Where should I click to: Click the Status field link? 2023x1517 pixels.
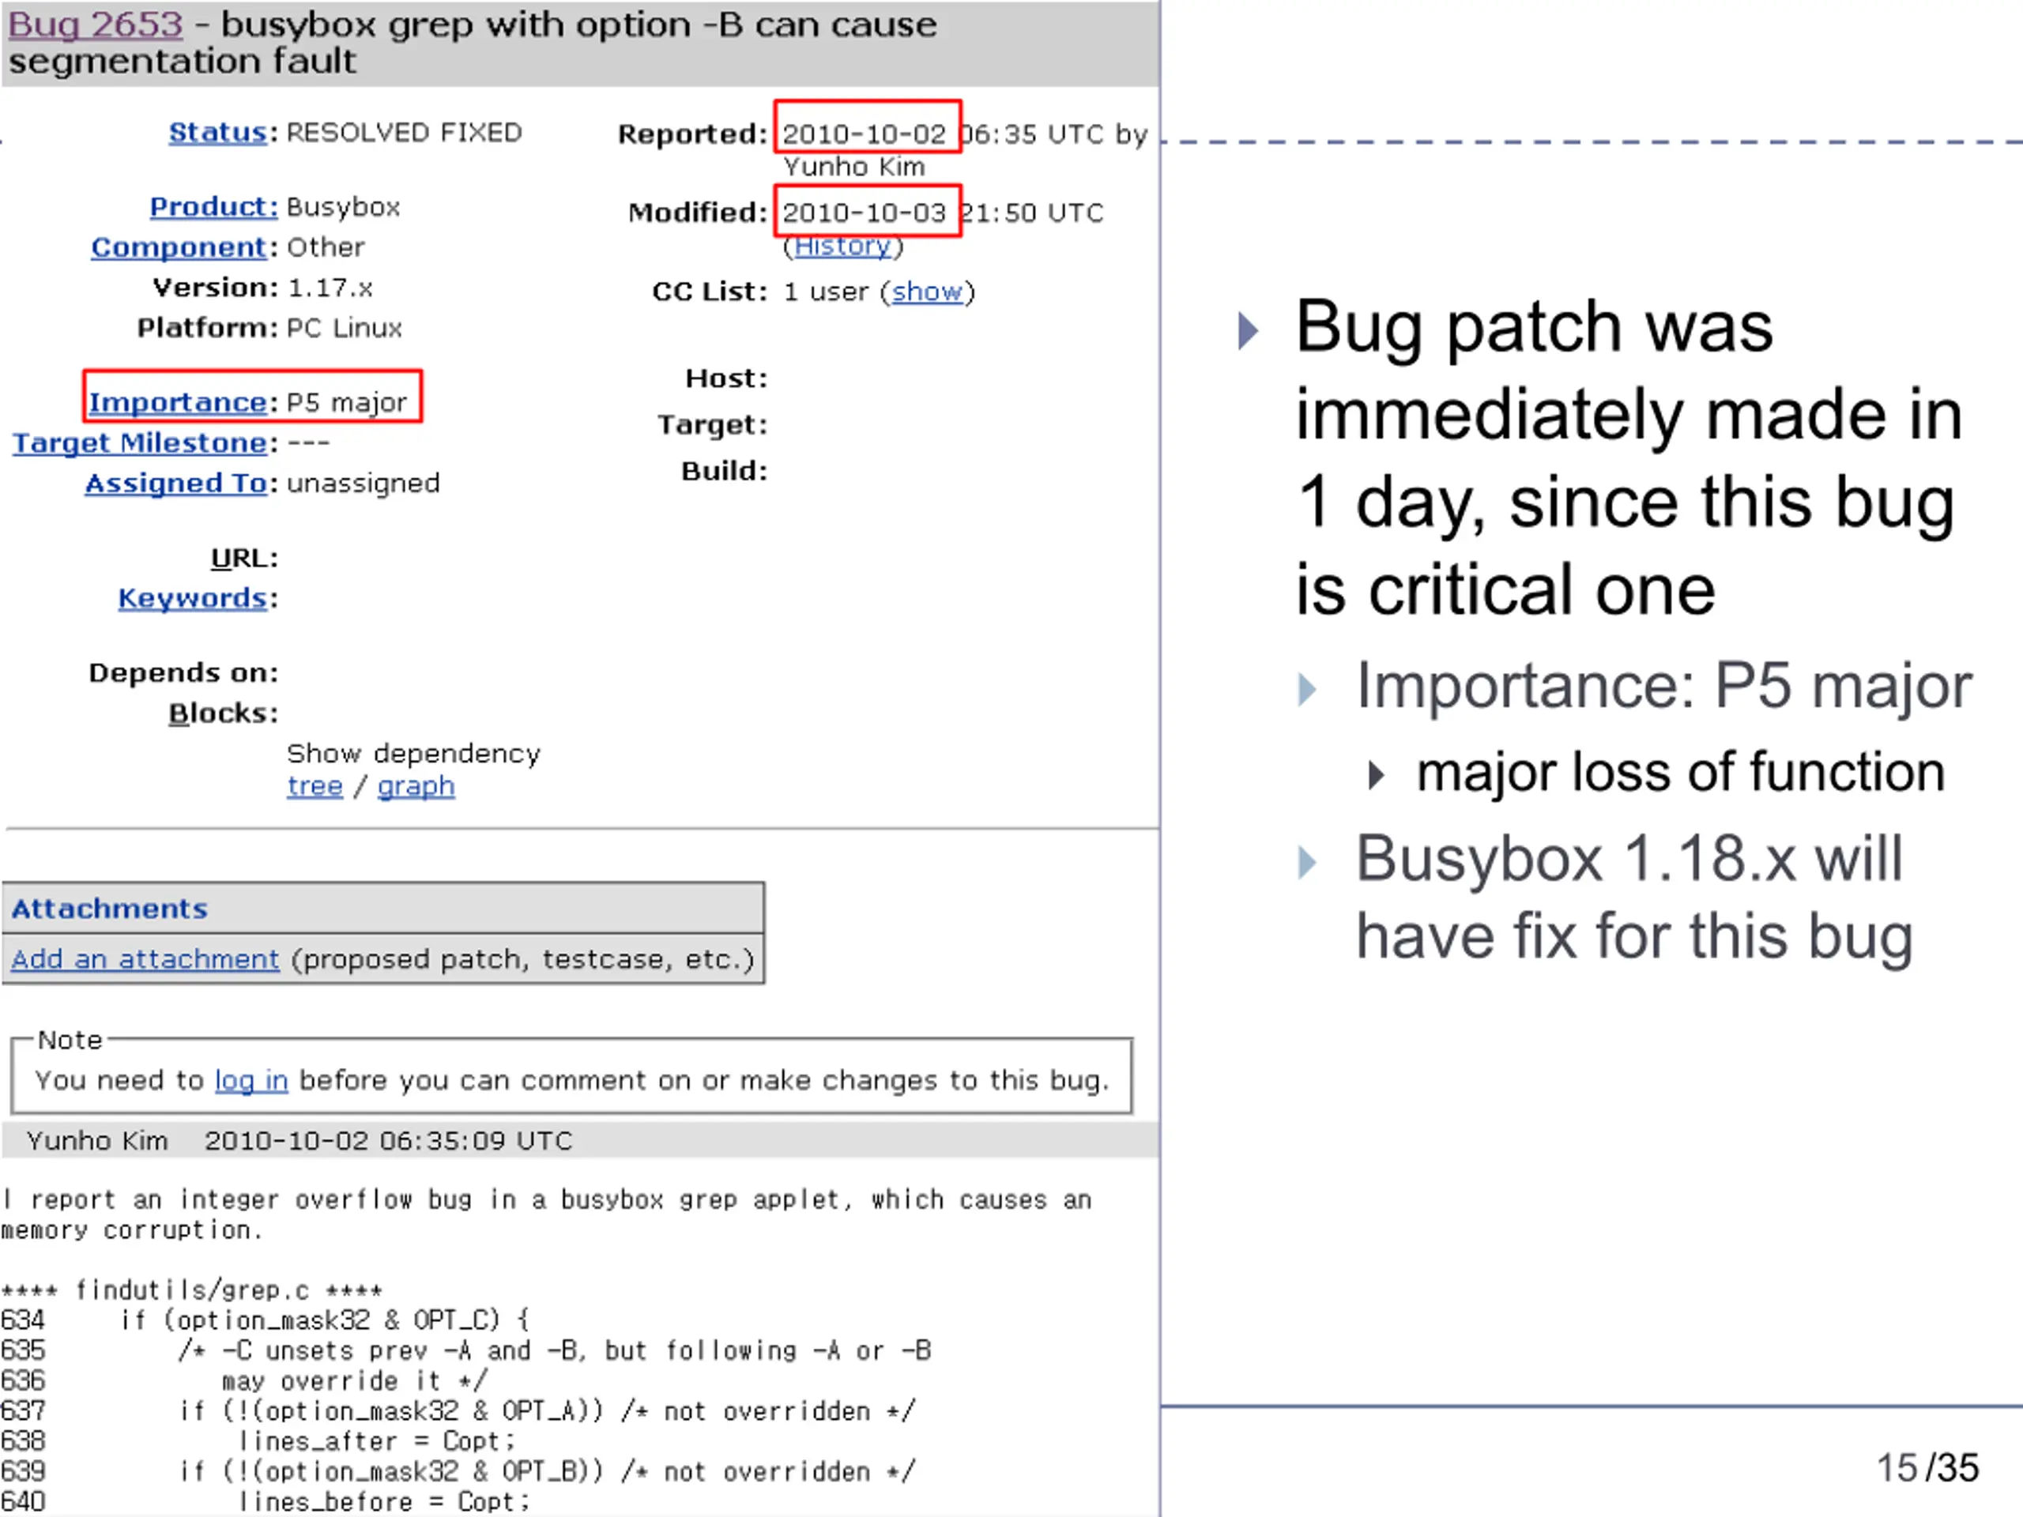[x=217, y=133]
